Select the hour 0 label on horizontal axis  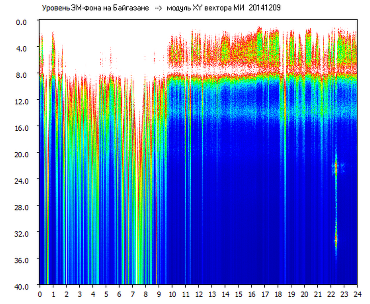coord(40,294)
